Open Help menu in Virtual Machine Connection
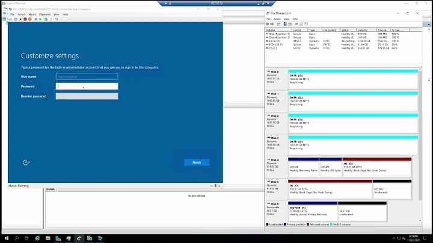The image size is (433, 243). [65, 14]
